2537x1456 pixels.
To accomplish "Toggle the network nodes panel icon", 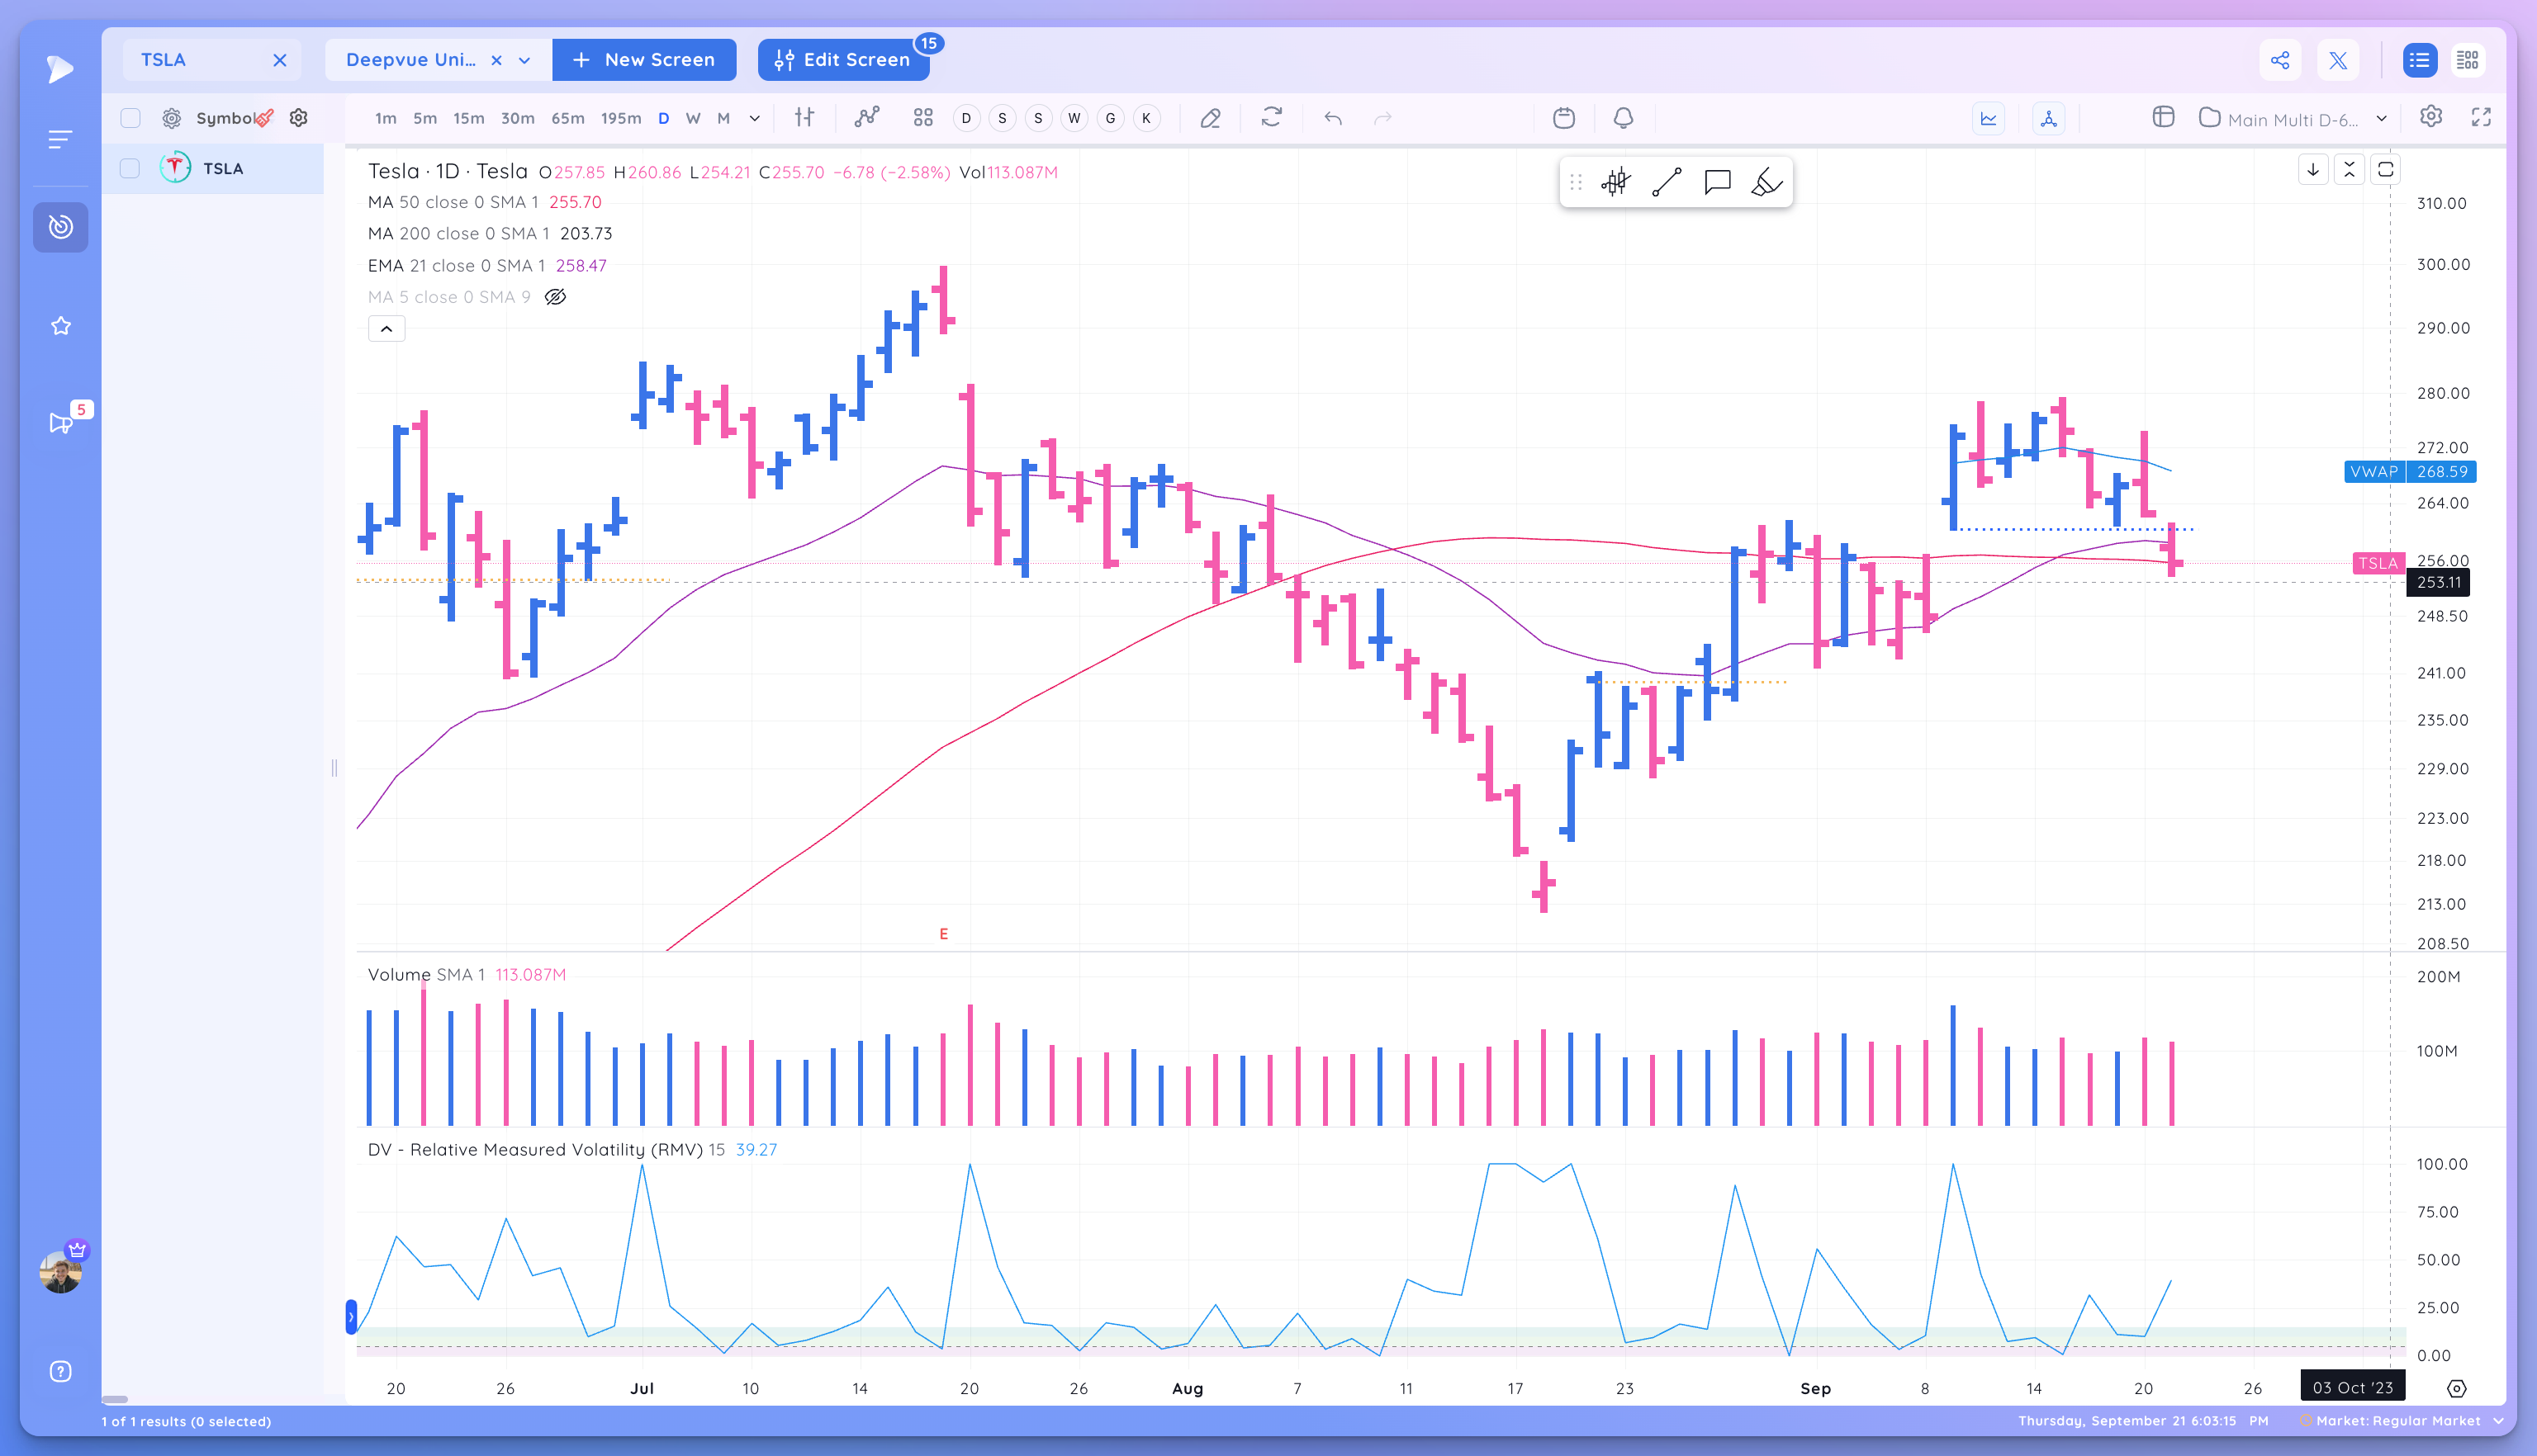I will pos(2048,118).
